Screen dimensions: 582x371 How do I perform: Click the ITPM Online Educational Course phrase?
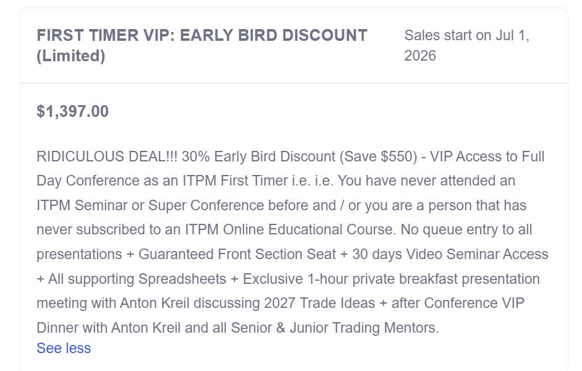[x=289, y=229]
